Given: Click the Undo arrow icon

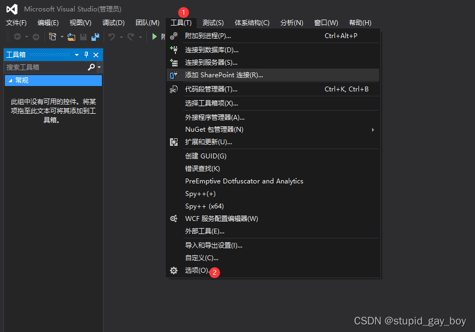Looking at the screenshot, I should coord(113,36).
